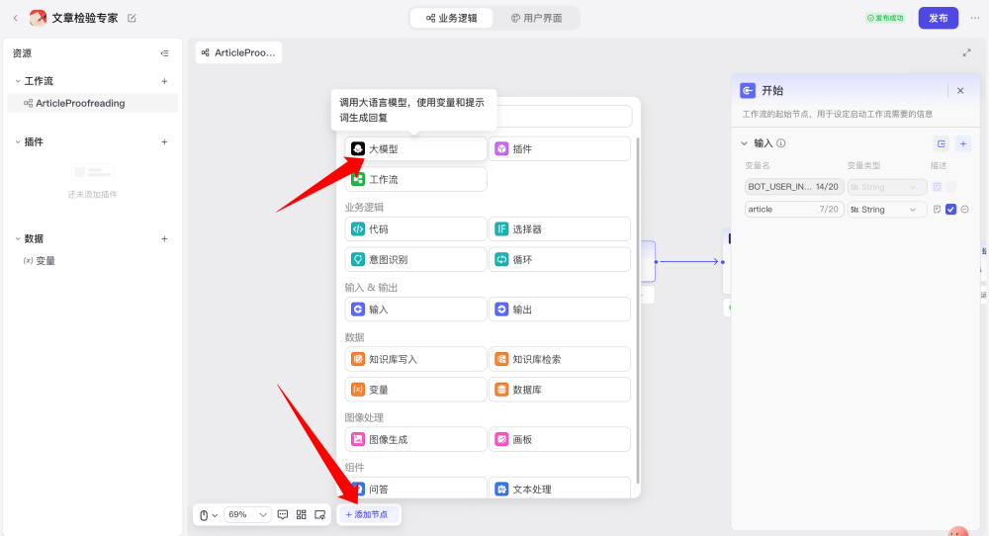This screenshot has height=536, width=989.
Task: Add a 文本处理 text processing node
Action: 560,489
